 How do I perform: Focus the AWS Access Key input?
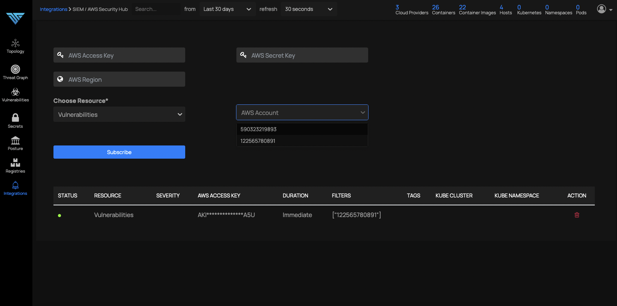point(119,55)
